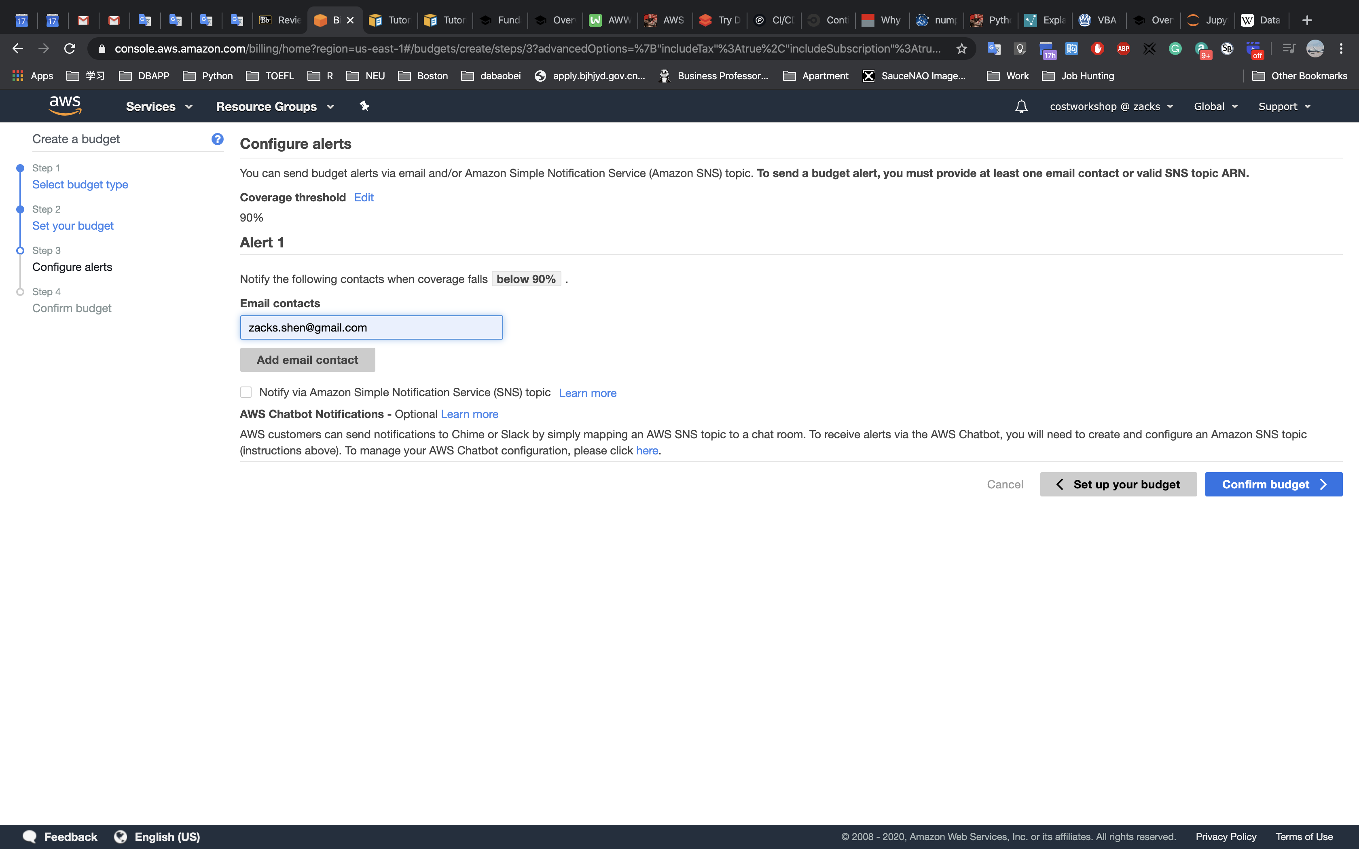
Task: Bookmark this page with star icon
Action: tap(961, 49)
